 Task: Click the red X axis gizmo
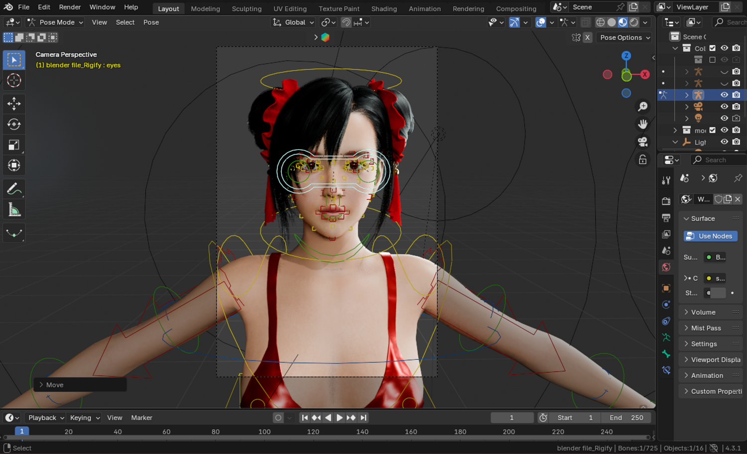tap(645, 74)
